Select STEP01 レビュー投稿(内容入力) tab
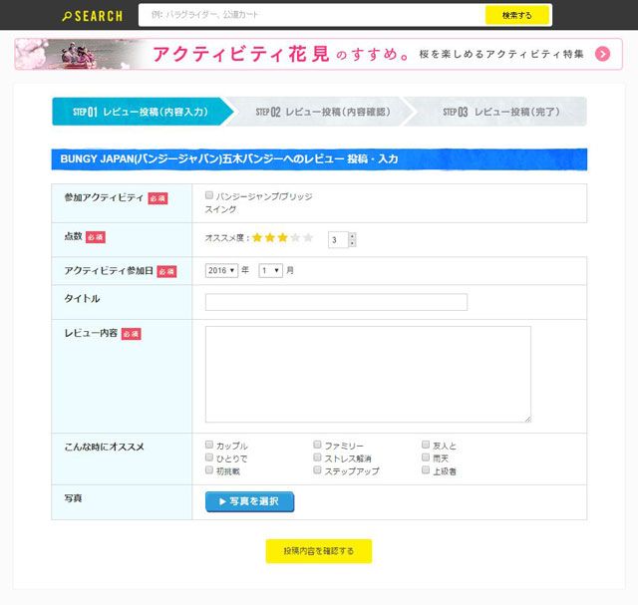638x605 pixels. pos(141,112)
